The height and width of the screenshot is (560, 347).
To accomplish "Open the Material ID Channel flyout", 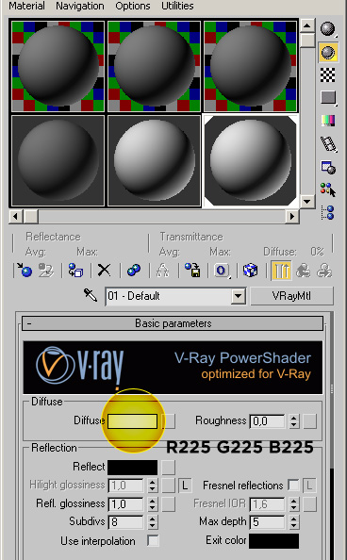I will click(222, 271).
